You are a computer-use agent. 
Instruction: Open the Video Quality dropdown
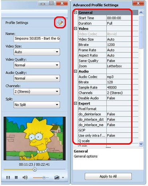[37, 65]
